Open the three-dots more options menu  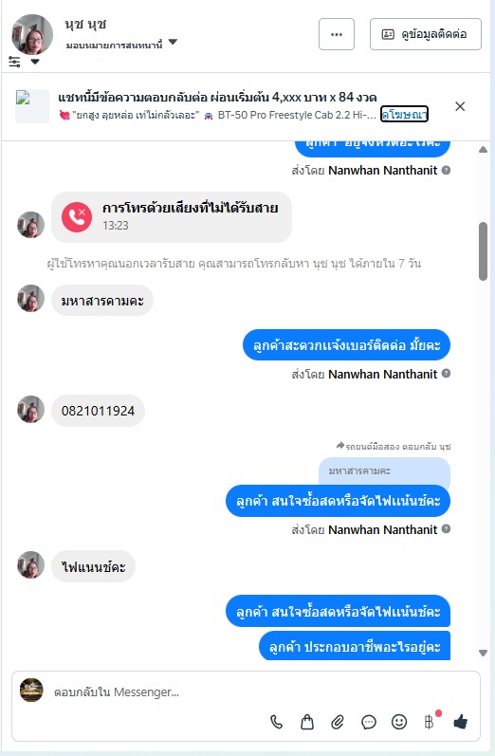click(337, 34)
